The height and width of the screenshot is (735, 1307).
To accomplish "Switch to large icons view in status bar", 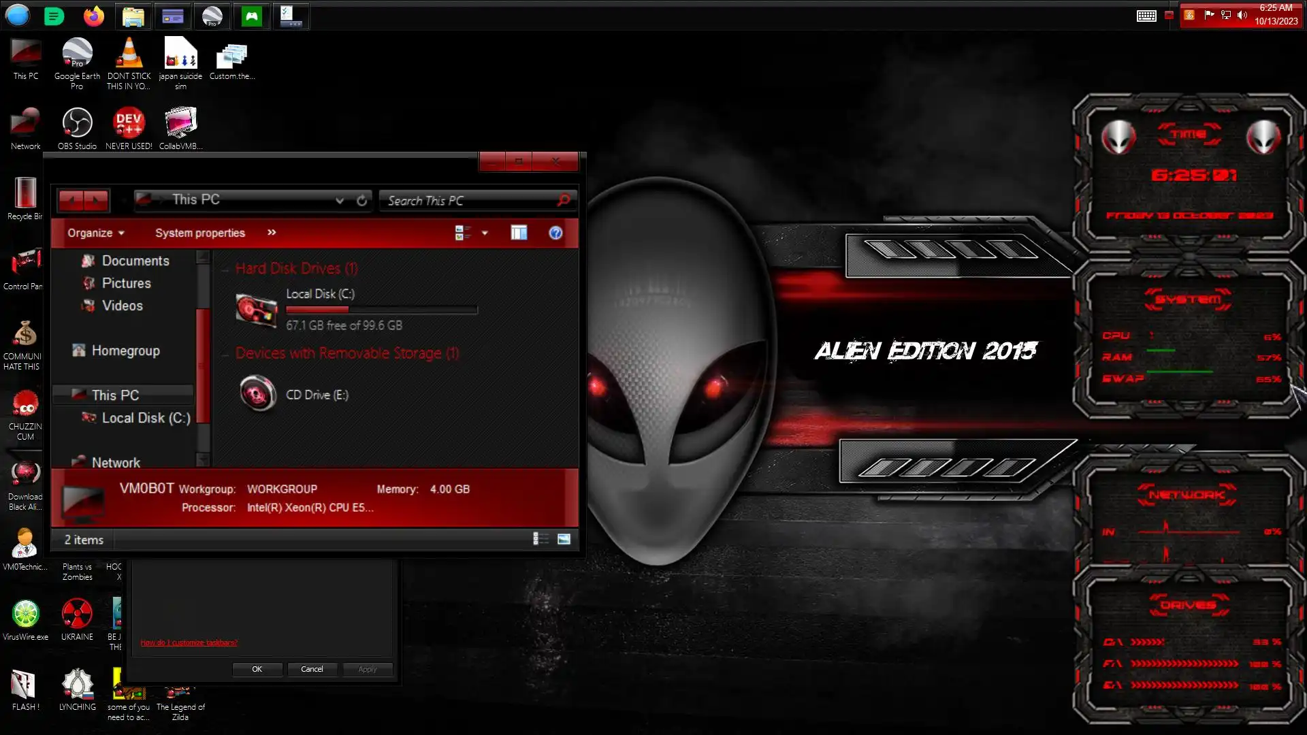I will [x=564, y=539].
